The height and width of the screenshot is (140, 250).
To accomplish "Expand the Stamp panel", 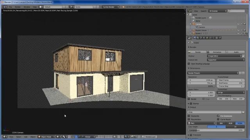I will [189, 103].
